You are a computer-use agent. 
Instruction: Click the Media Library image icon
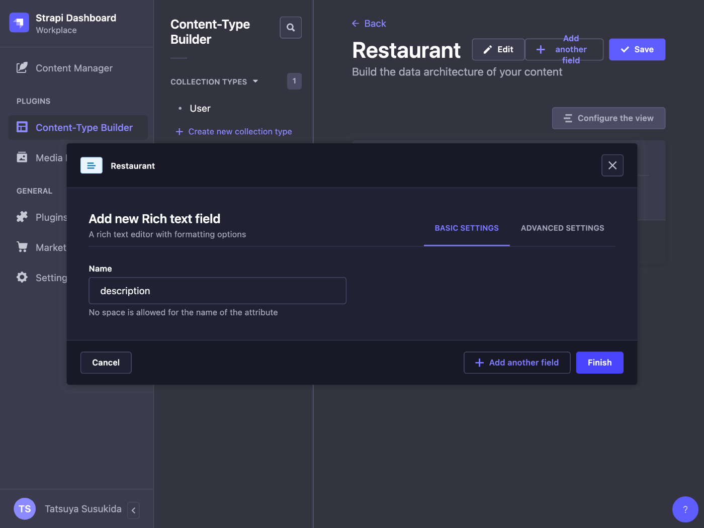pos(22,157)
